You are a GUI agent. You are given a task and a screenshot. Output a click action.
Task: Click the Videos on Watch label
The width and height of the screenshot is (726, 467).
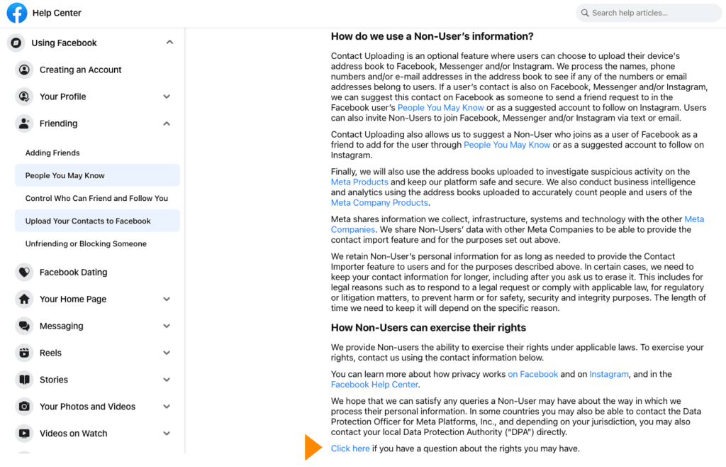pyautogui.click(x=73, y=433)
